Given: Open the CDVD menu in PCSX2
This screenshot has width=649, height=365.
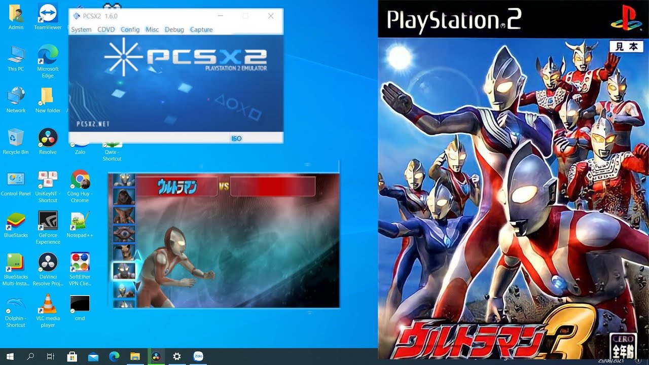Looking at the screenshot, I should coord(106,29).
